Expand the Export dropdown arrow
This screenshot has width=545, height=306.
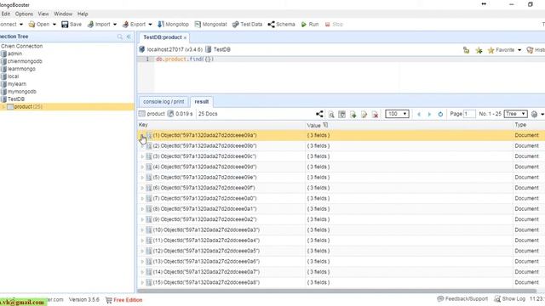tap(150, 25)
